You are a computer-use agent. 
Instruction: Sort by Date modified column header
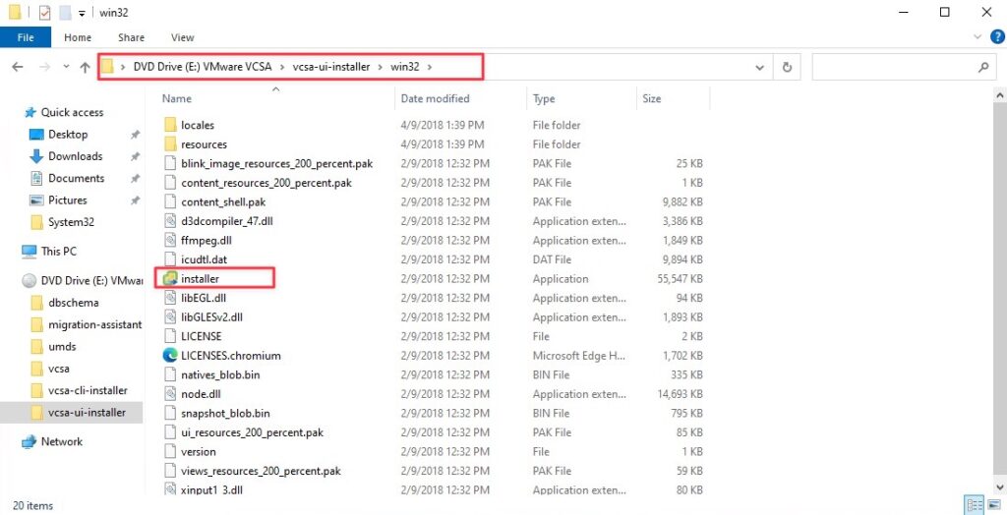tap(435, 98)
